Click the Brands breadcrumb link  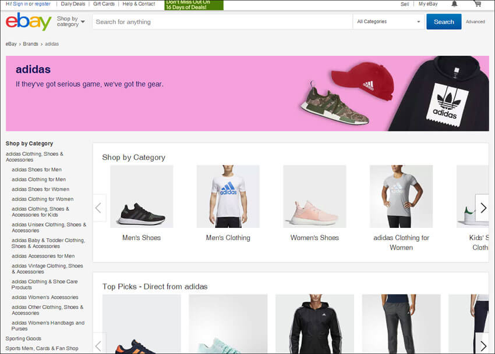pyautogui.click(x=30, y=44)
